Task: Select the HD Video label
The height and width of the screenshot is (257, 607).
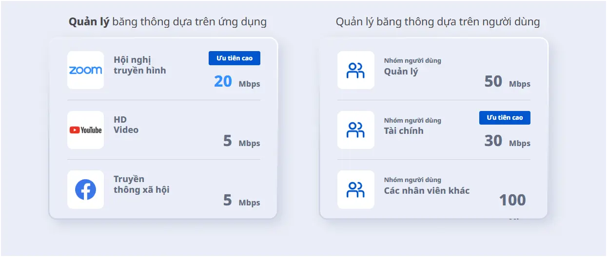Action: 126,125
